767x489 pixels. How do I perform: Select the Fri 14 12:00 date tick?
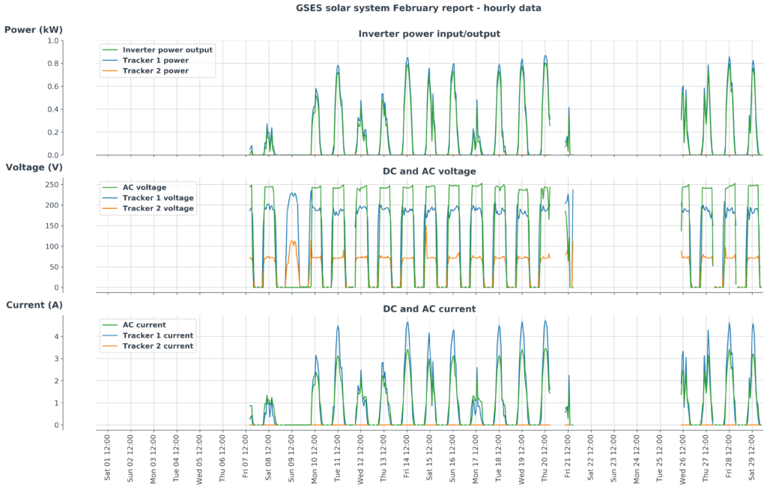click(x=407, y=457)
